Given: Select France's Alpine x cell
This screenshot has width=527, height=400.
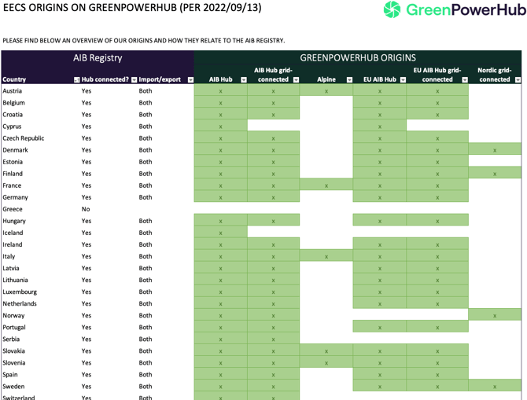Looking at the screenshot, I should (326, 185).
